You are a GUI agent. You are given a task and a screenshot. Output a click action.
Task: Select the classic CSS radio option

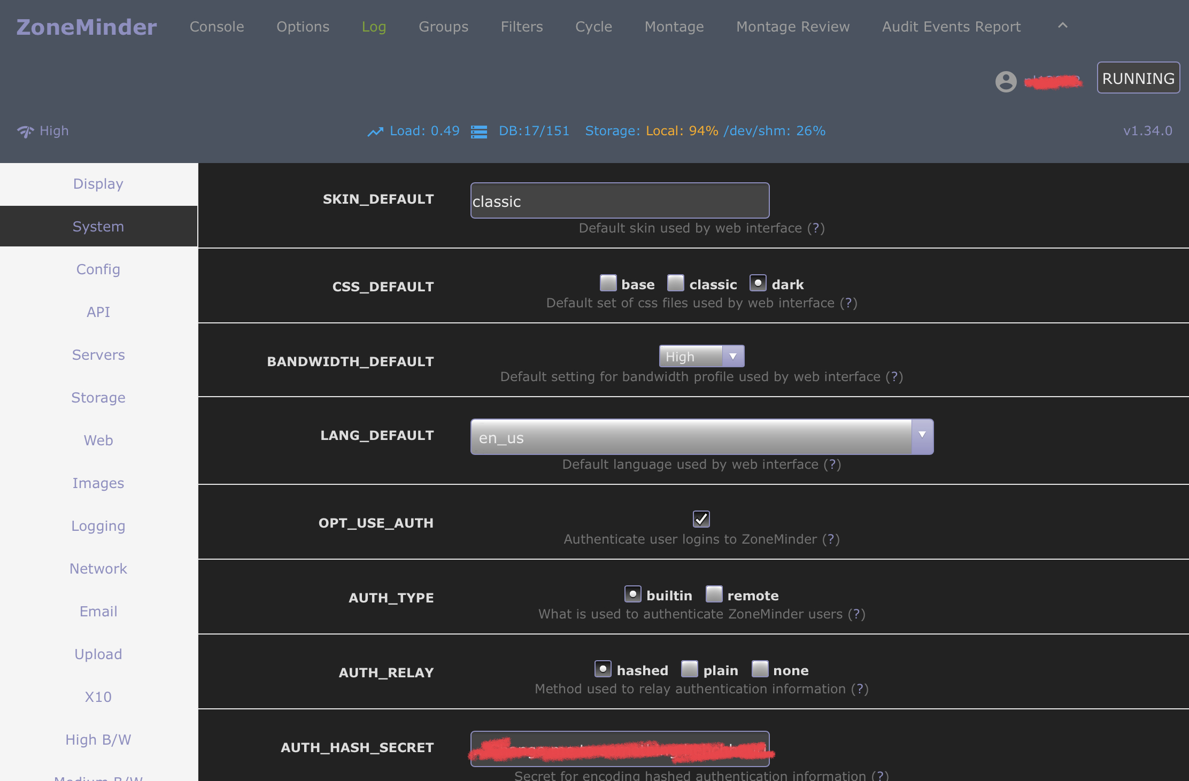click(x=676, y=283)
